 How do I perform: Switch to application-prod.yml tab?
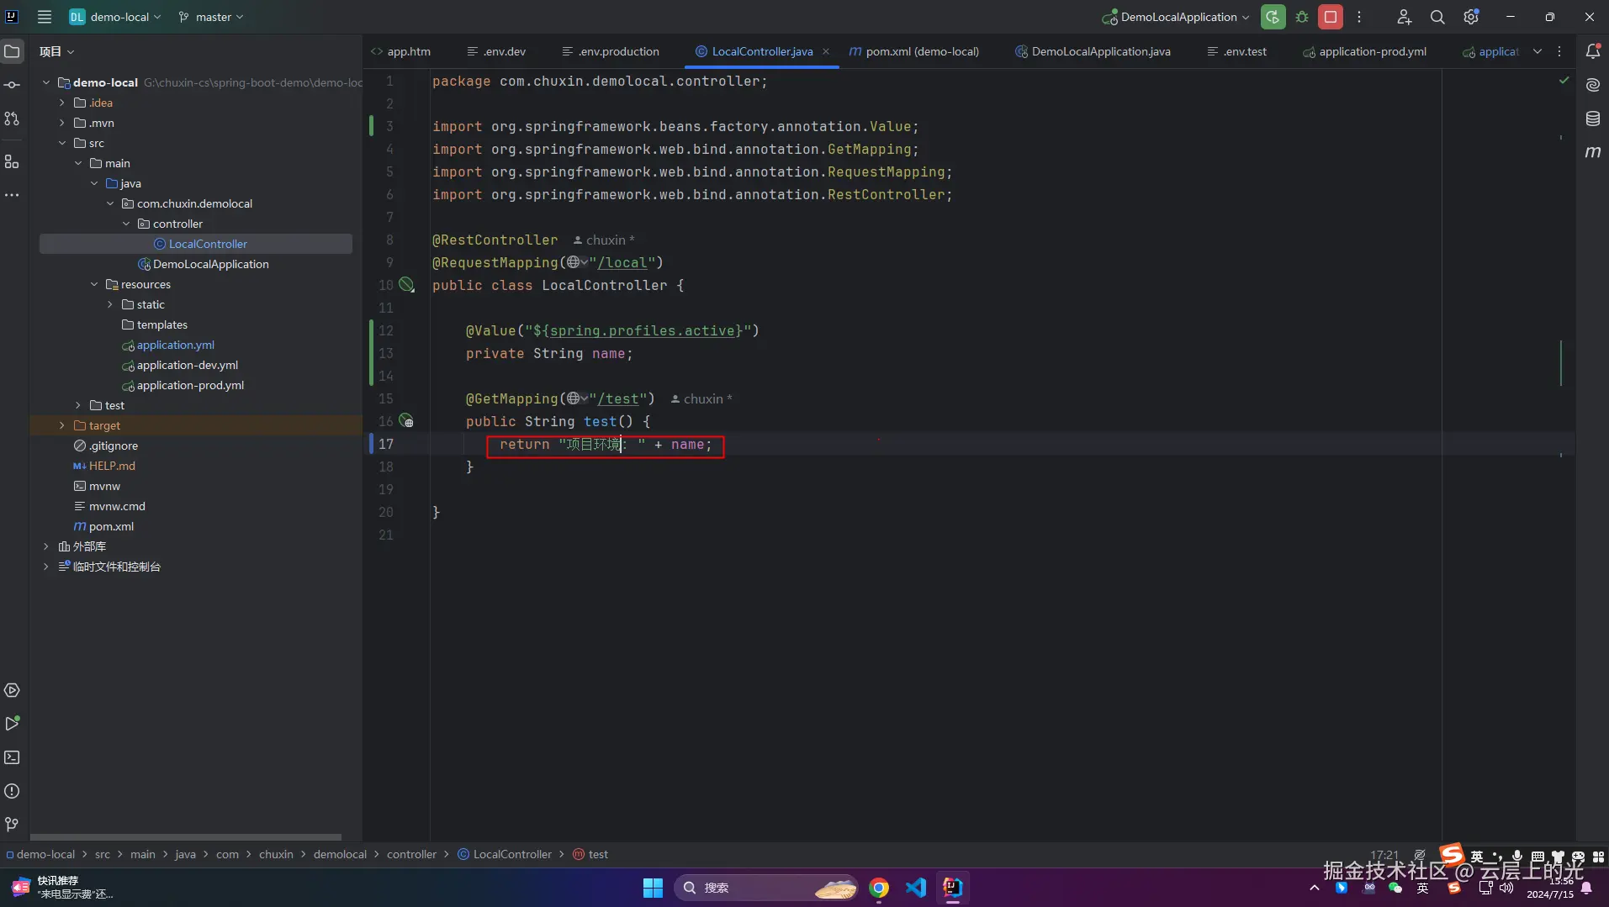coord(1364,51)
